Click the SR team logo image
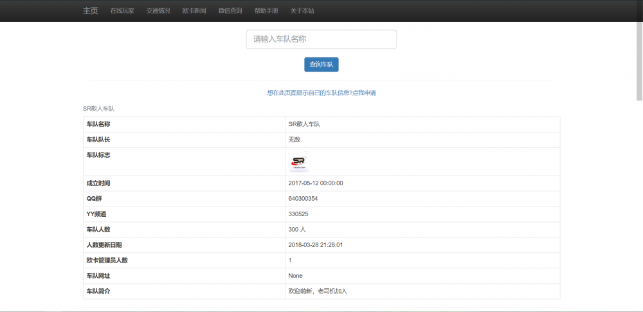The image size is (643, 312). [x=299, y=162]
